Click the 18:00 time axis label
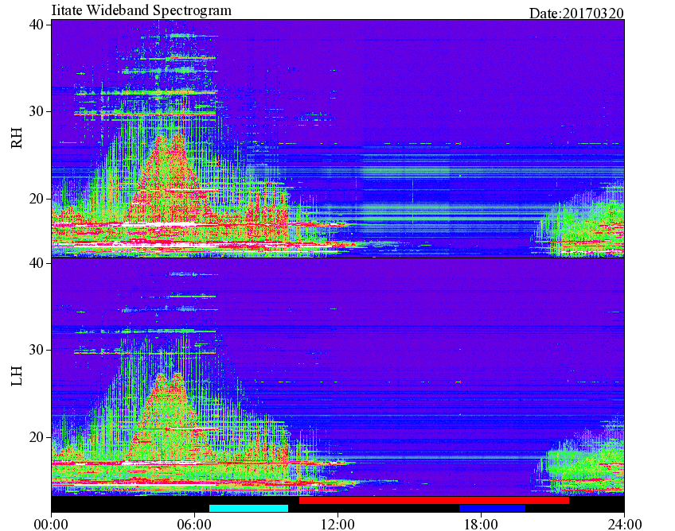Viewport: 675px width, 531px height. tap(481, 524)
